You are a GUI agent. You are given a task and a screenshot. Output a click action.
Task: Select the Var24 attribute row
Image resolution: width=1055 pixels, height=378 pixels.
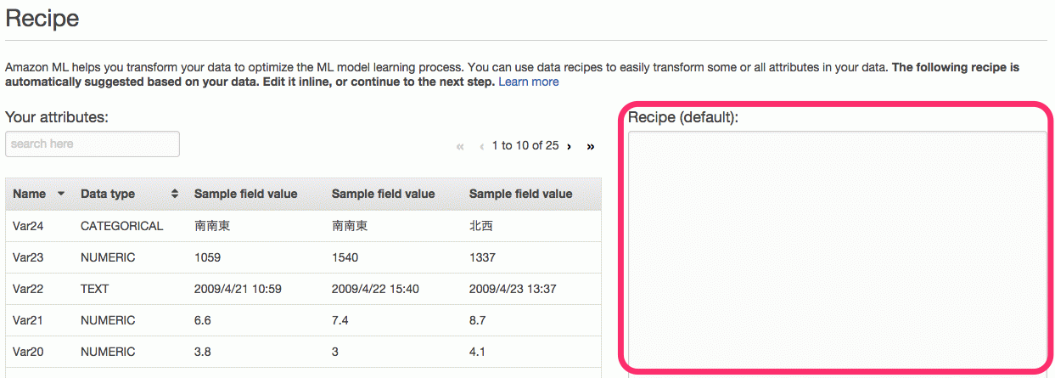coord(303,226)
